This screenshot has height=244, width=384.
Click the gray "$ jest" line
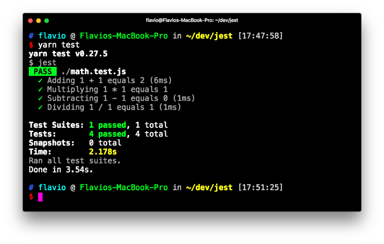[x=43, y=62]
